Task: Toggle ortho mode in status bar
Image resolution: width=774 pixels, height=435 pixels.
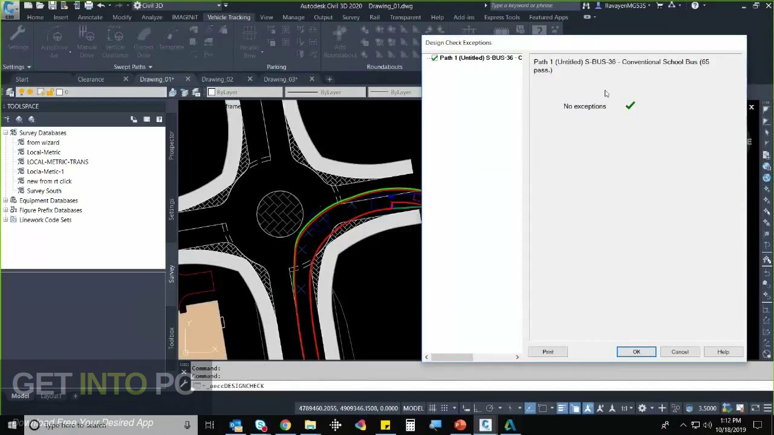Action: point(478,408)
